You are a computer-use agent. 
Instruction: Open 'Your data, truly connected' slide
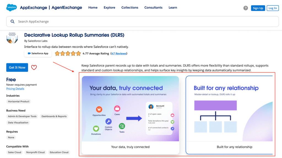point(130,115)
